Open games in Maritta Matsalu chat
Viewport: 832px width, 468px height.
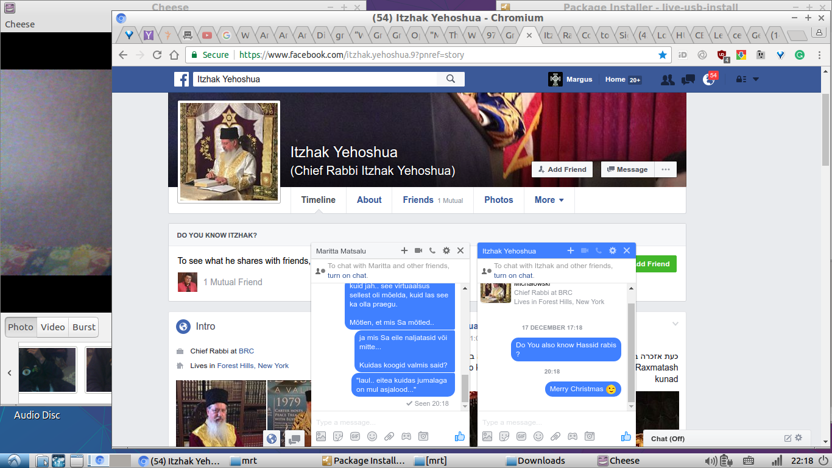click(x=406, y=436)
